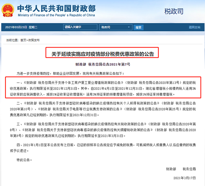Click the issue date 2021年3月17日
This screenshot has height=186, width=205.
pos(184,178)
